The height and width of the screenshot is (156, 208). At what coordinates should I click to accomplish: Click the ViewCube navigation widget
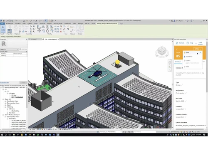[x=162, y=52]
